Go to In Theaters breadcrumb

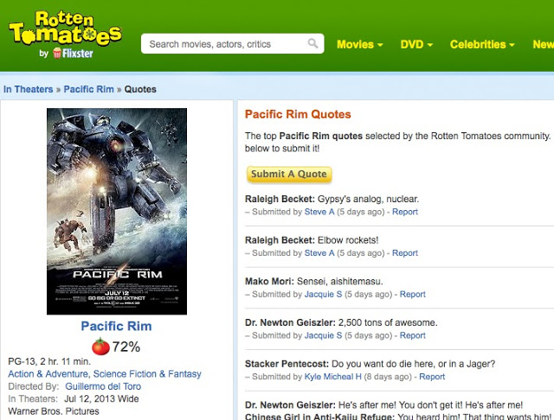click(x=29, y=89)
